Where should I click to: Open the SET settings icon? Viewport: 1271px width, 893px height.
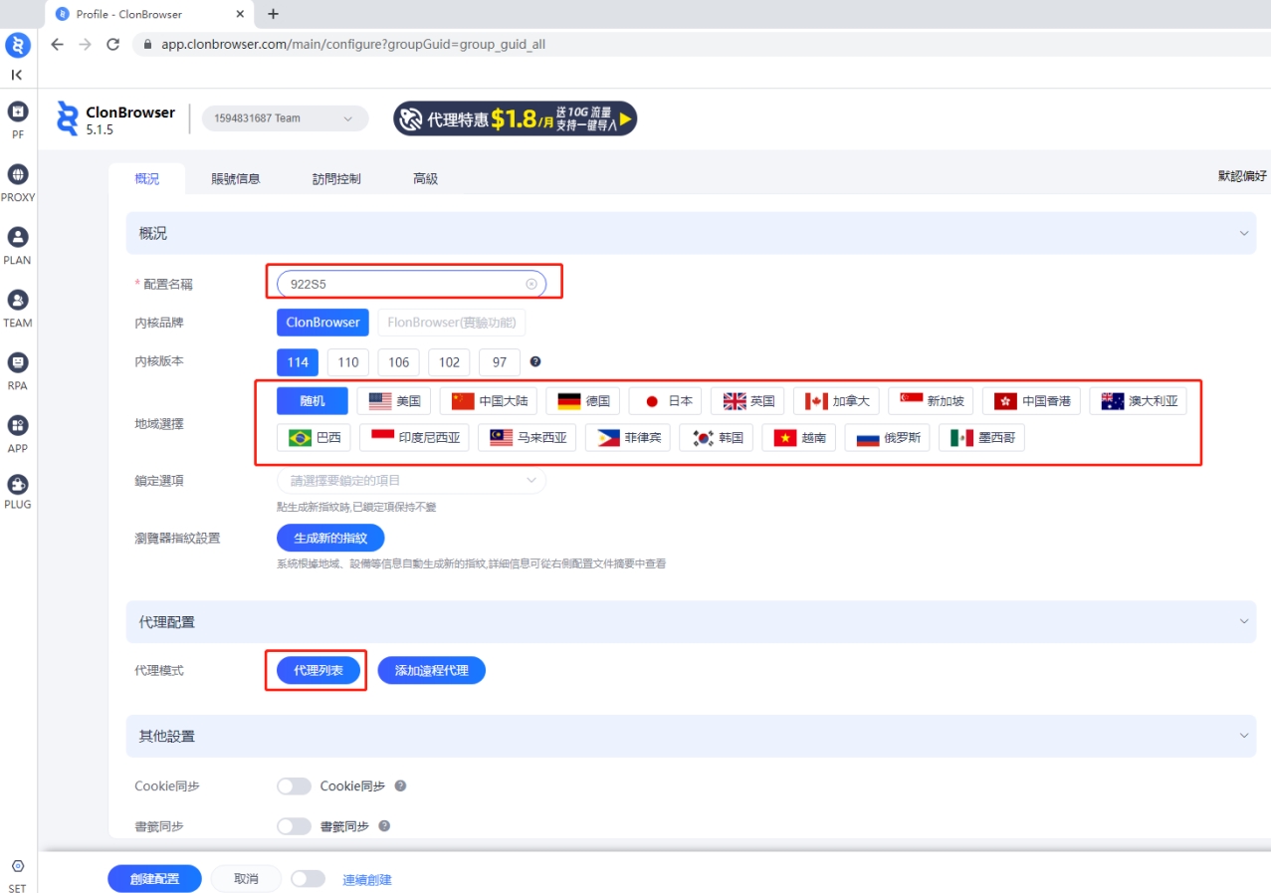point(18,867)
